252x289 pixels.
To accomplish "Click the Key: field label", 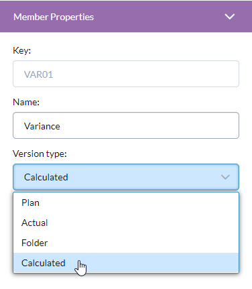I will click(x=22, y=50).
